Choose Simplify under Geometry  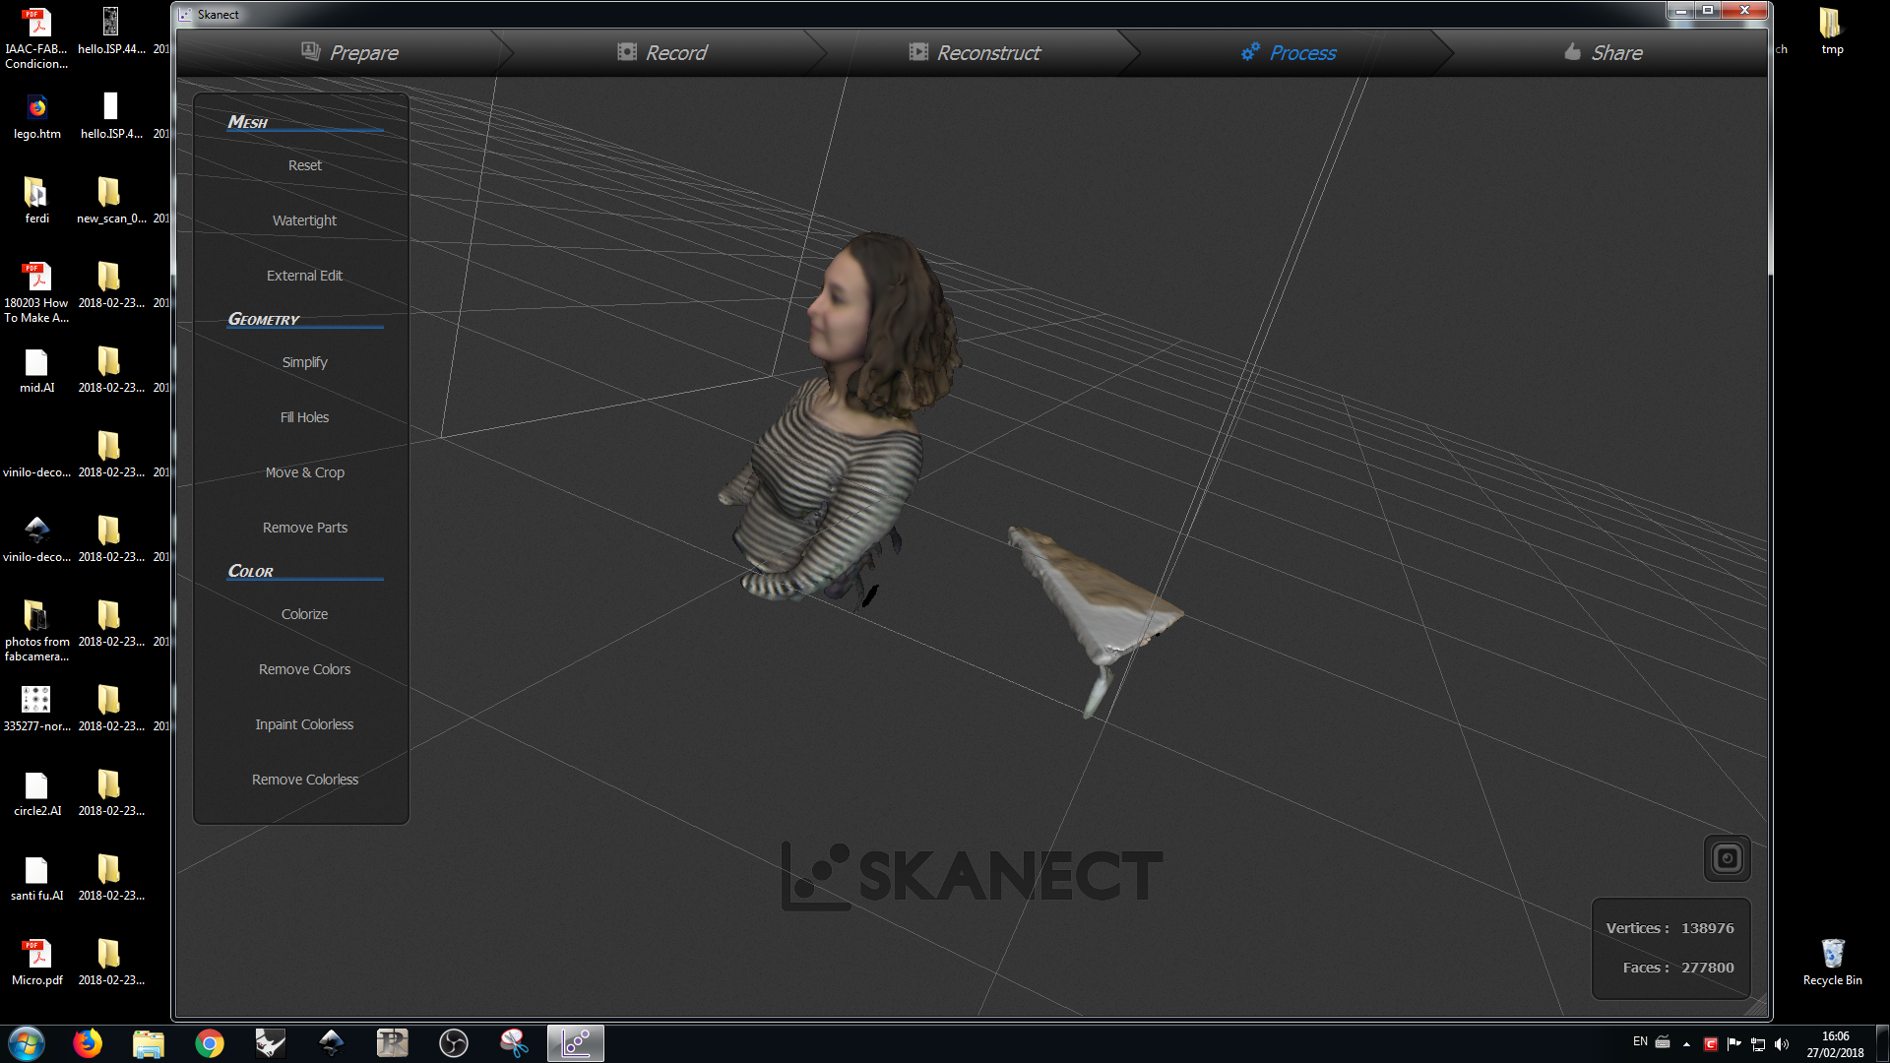[304, 362]
